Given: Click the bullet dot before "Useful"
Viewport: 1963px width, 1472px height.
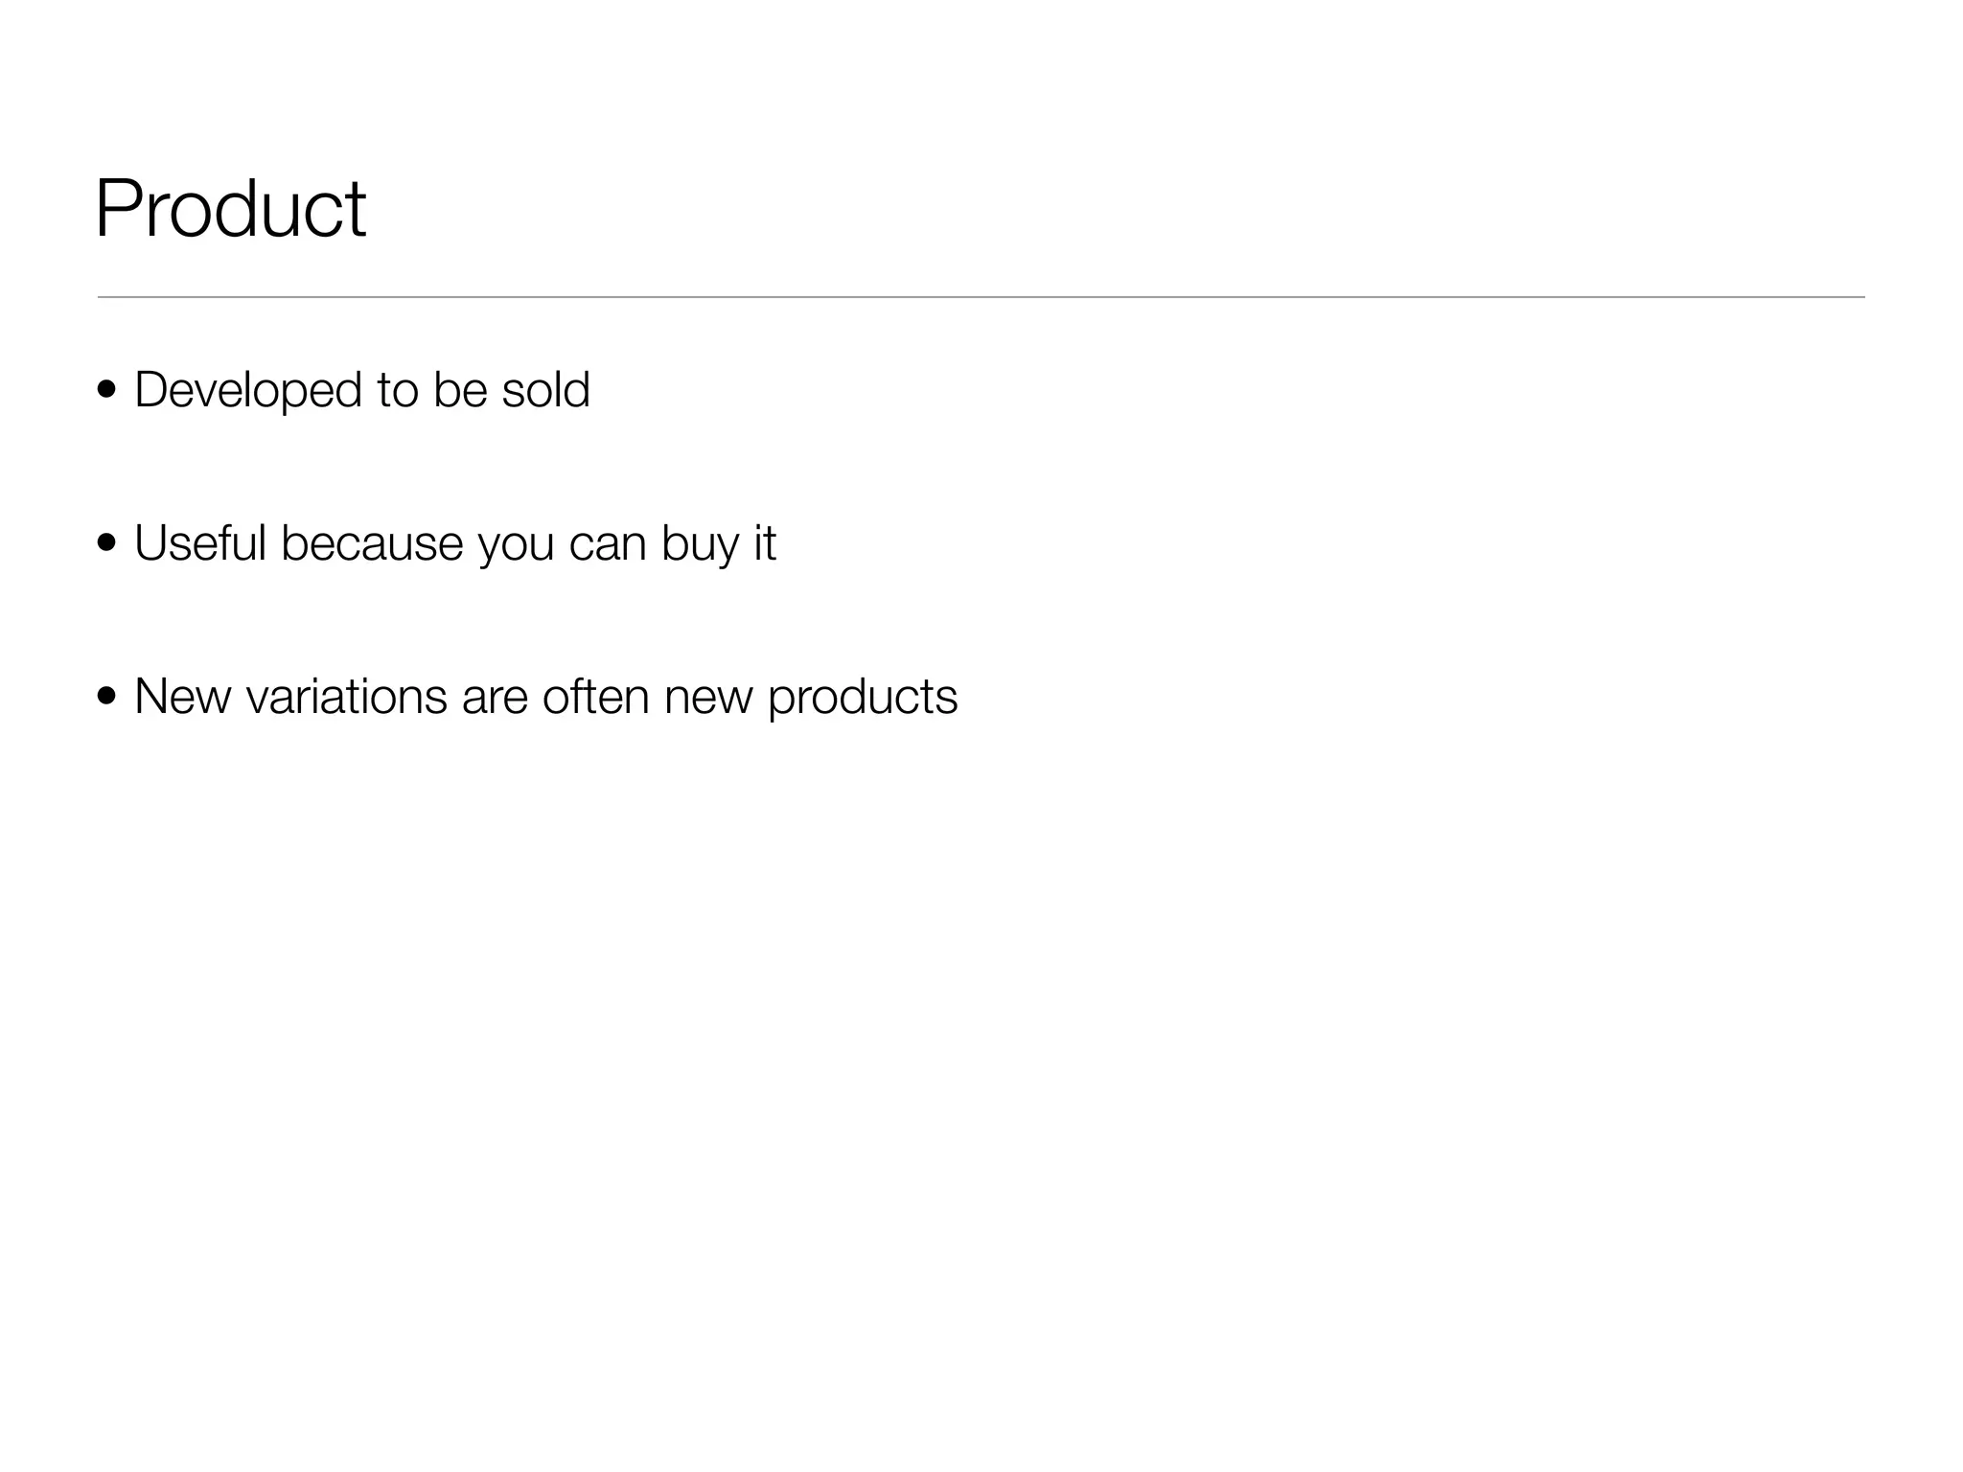Looking at the screenshot, I should (106, 543).
